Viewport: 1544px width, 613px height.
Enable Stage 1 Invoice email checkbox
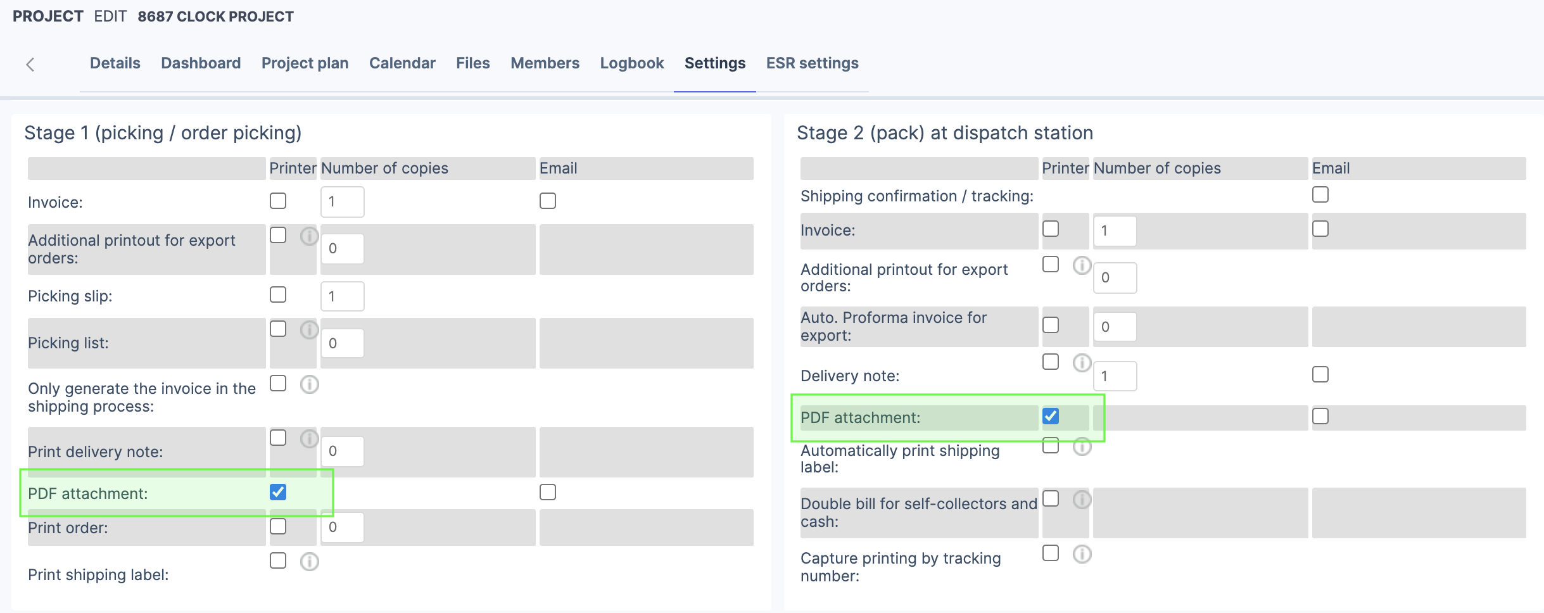pos(548,201)
